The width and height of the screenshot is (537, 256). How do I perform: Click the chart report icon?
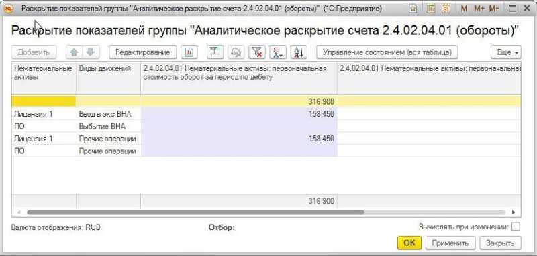[x=189, y=52]
